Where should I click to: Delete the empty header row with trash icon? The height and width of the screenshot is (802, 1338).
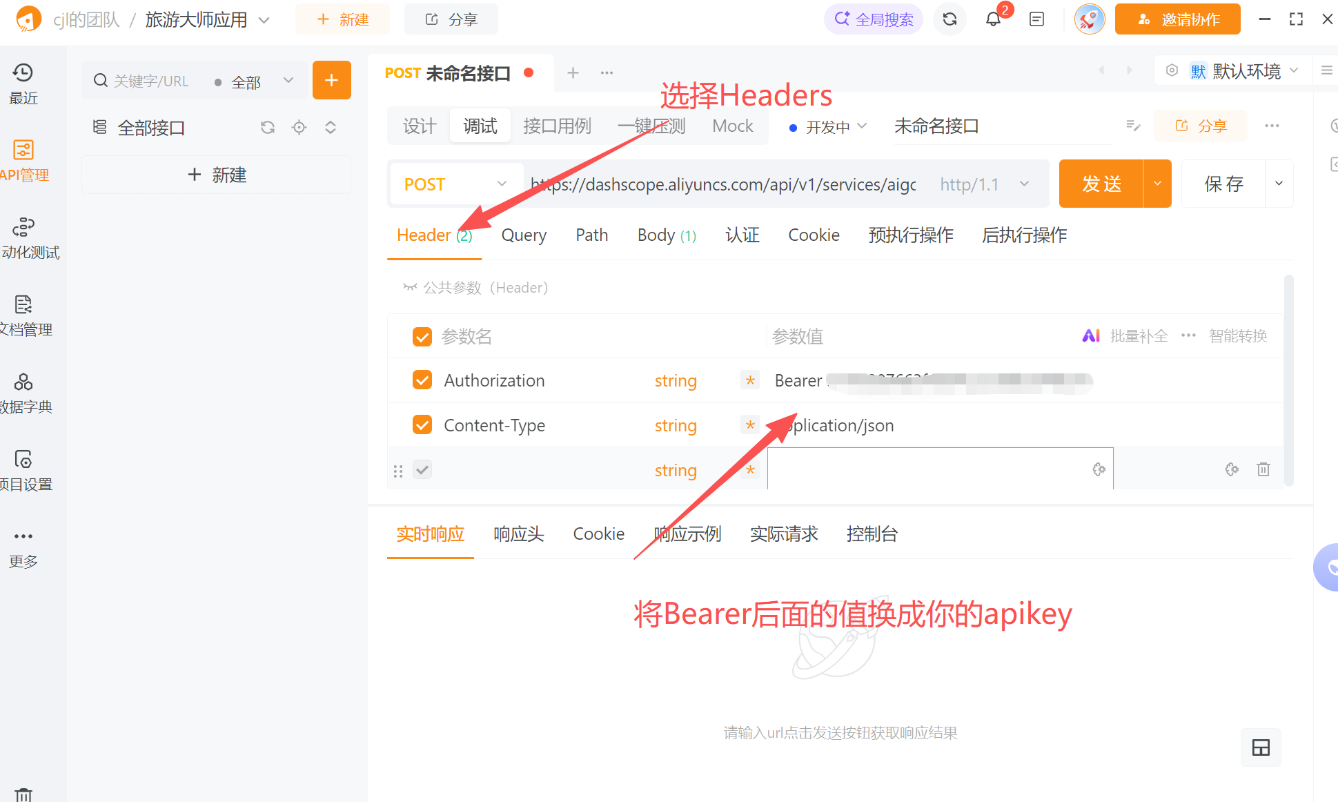pos(1263,469)
